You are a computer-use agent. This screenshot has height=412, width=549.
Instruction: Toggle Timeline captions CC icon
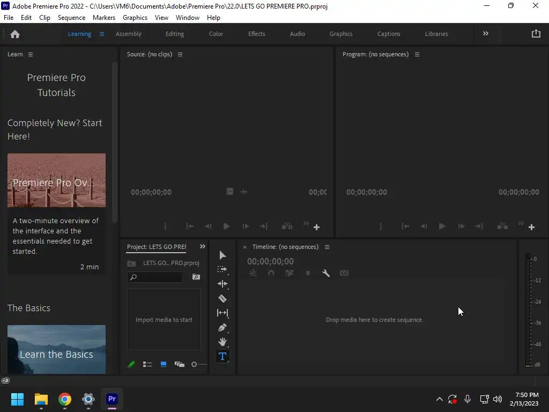[344, 273]
